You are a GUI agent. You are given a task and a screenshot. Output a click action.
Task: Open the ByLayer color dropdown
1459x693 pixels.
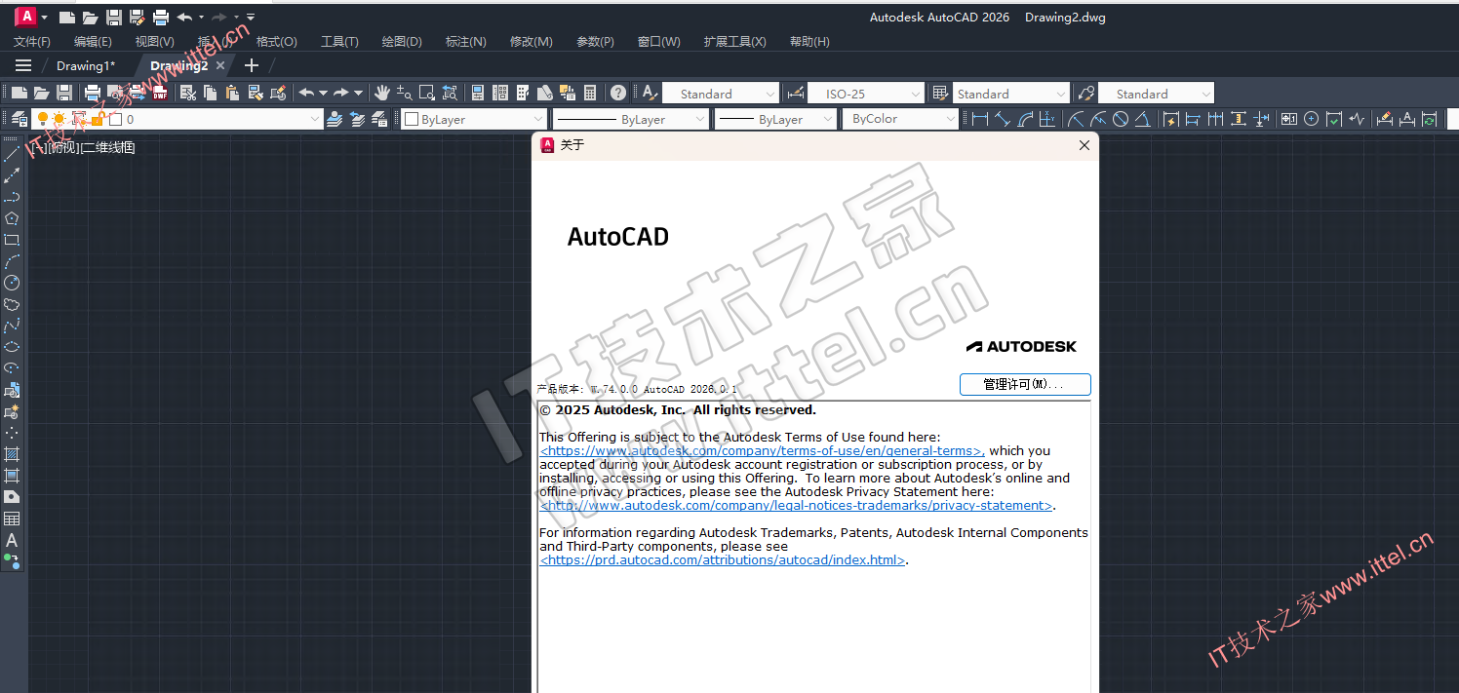[x=538, y=119]
